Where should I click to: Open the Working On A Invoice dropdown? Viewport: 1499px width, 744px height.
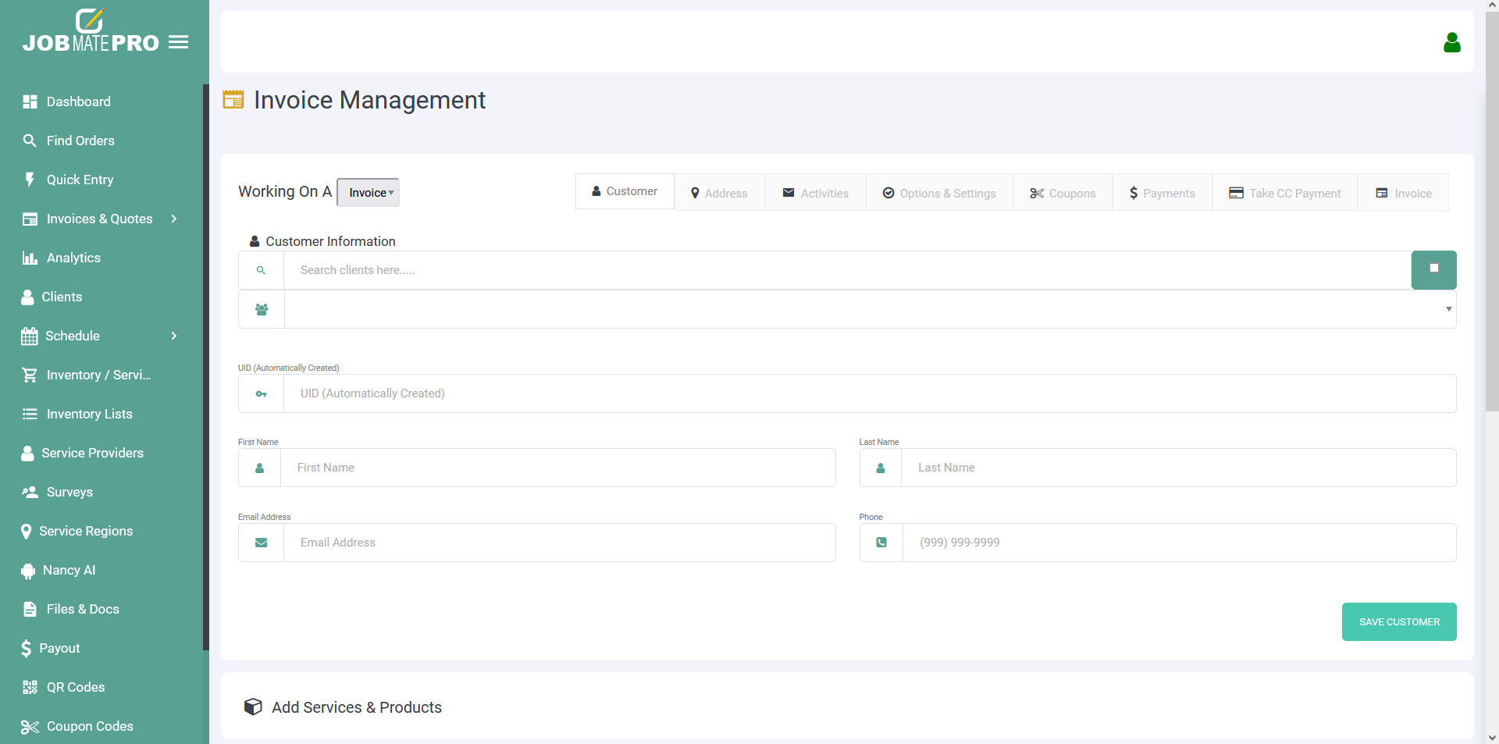click(369, 193)
